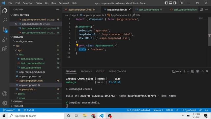This screenshot has width=211, height=119.
Task: Open Chrome from the taskbar
Action: coord(93,116)
